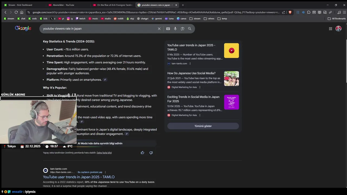
Task: Go to the browser home page
Action: click(x=22, y=12)
